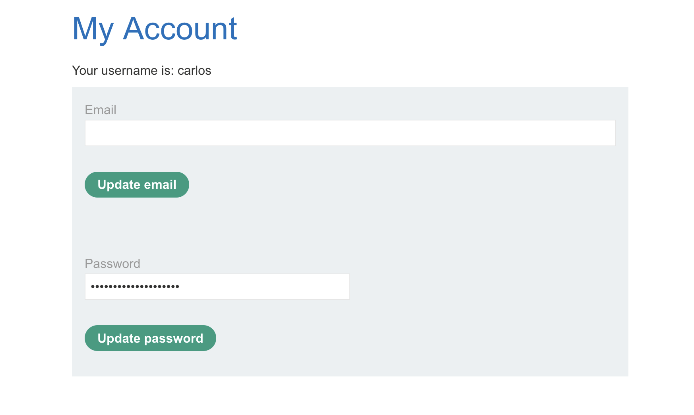This screenshot has height=415, width=694.
Task: Click the empty area right of the password field
Action: tap(477, 287)
